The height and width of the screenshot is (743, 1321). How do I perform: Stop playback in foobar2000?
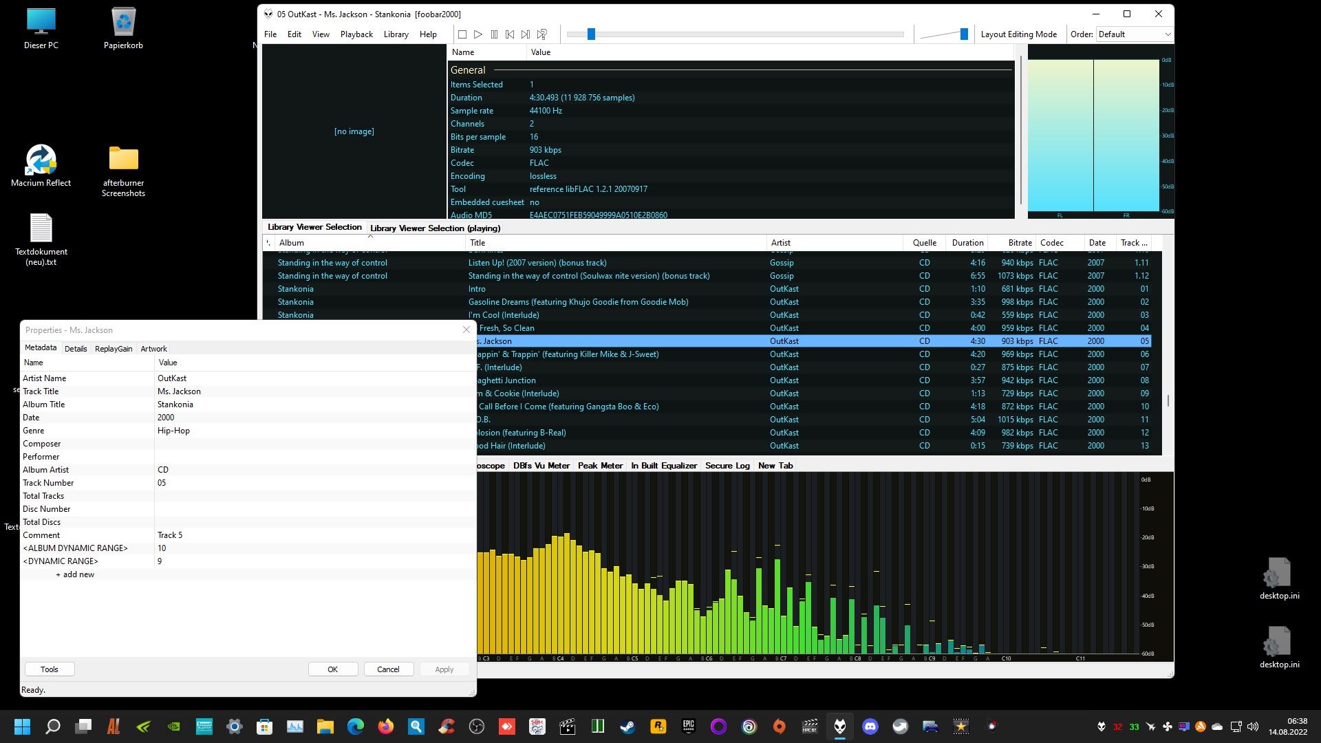(x=462, y=34)
